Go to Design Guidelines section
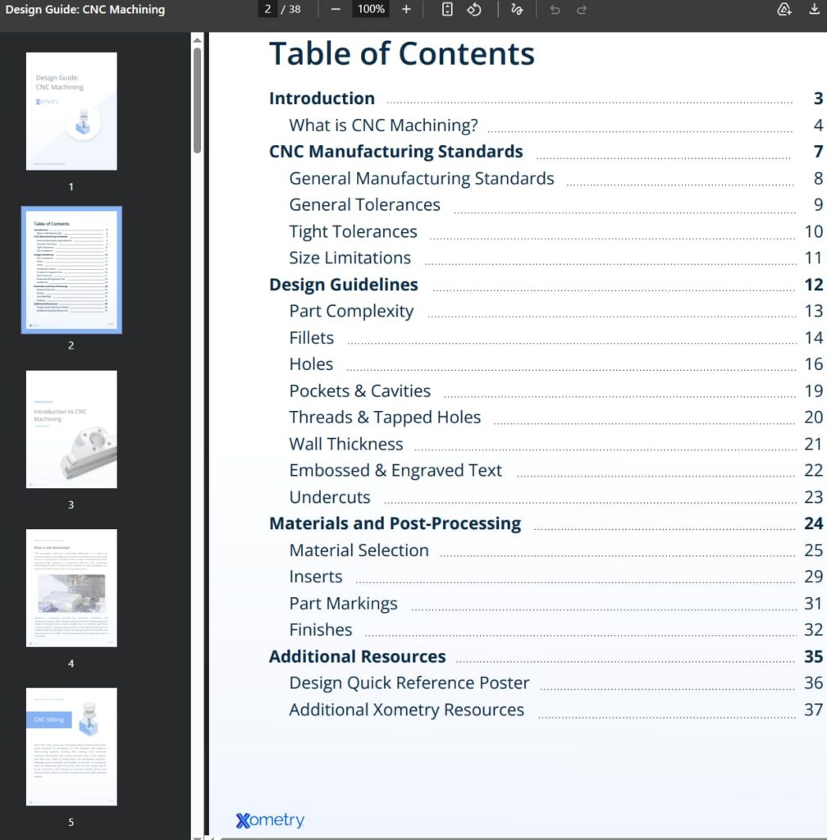Screen dimensions: 827x840 pyautogui.click(x=343, y=285)
